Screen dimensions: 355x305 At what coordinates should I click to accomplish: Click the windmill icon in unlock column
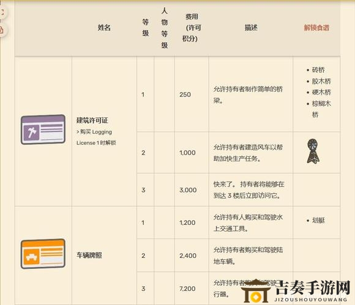(313, 151)
